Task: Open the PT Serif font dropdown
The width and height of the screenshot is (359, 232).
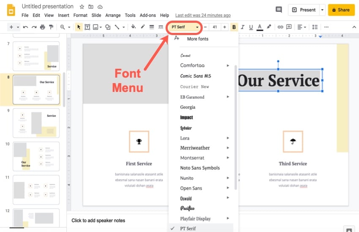Action: point(185,27)
